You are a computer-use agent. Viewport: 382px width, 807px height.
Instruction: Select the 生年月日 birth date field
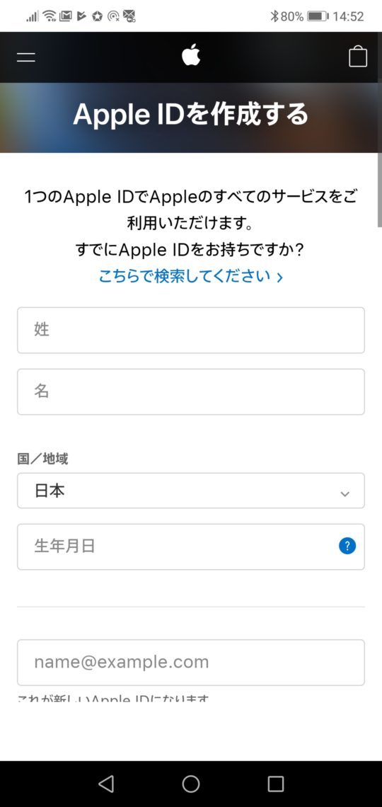(x=191, y=546)
